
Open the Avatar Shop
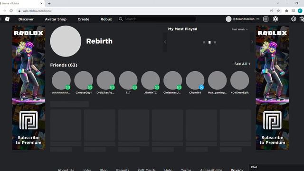56,19
